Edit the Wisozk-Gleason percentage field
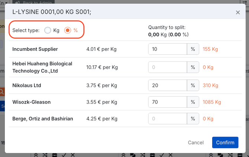 click(x=167, y=102)
